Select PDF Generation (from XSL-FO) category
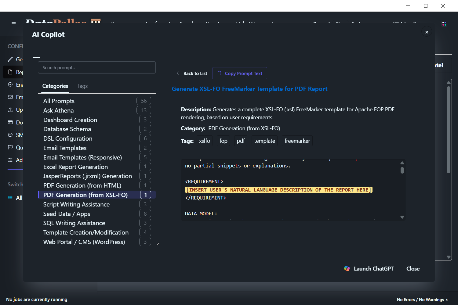Screen dimensions: 458x305 [97, 195]
